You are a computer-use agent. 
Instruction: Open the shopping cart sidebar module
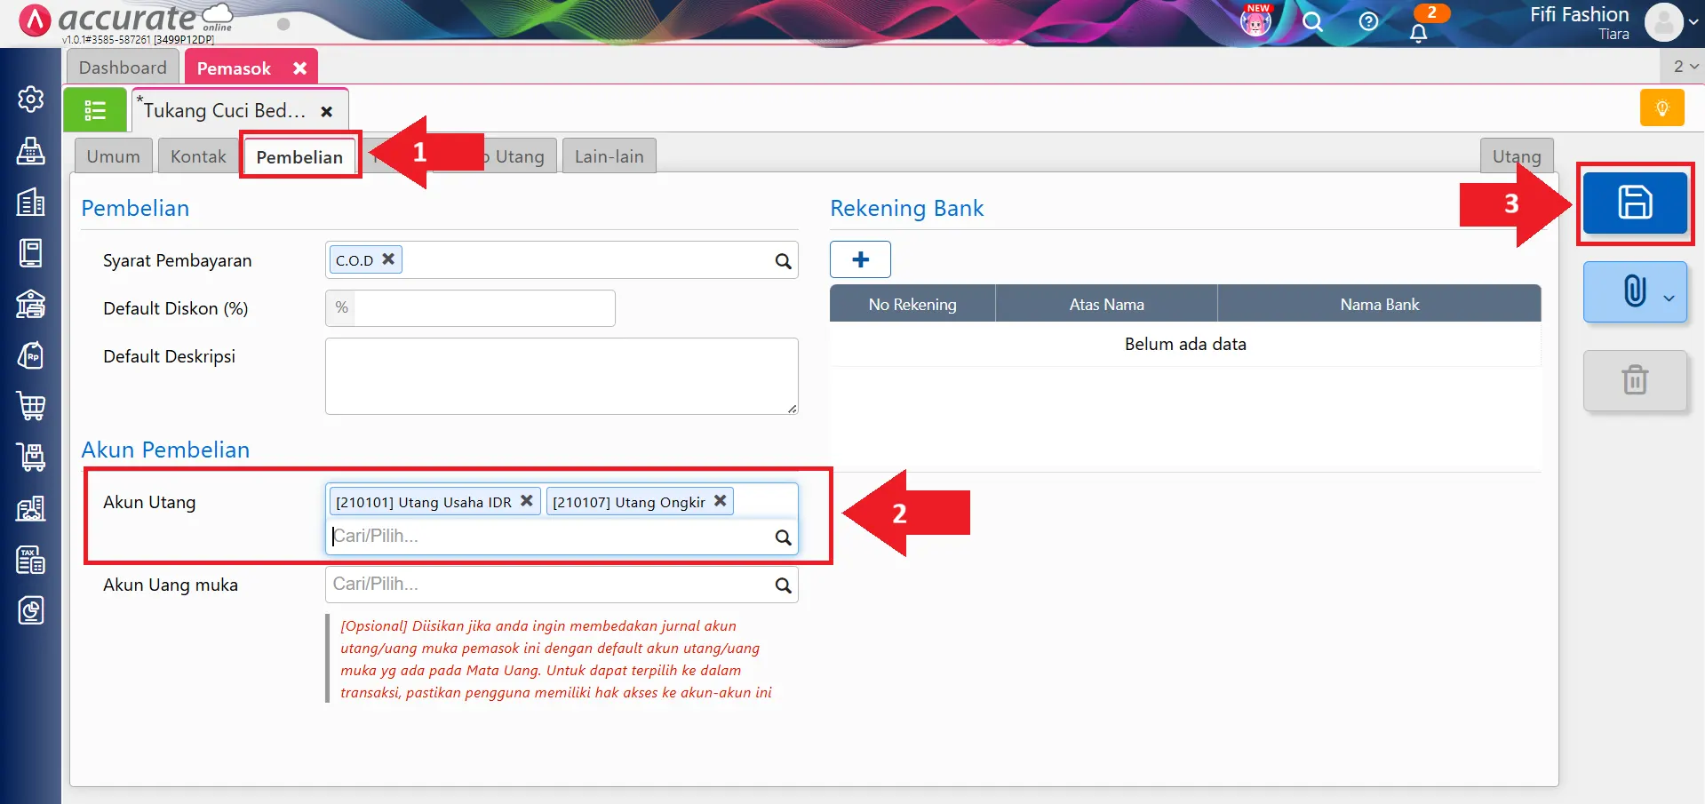click(x=31, y=406)
